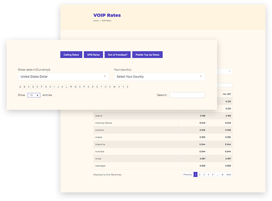
Task: Open the Calling Rates tab
Action: pos(71,54)
